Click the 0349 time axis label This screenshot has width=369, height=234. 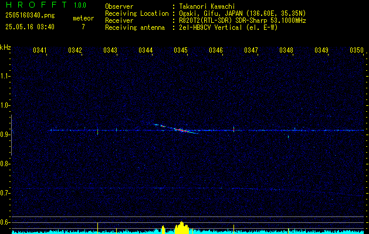coord(321,50)
